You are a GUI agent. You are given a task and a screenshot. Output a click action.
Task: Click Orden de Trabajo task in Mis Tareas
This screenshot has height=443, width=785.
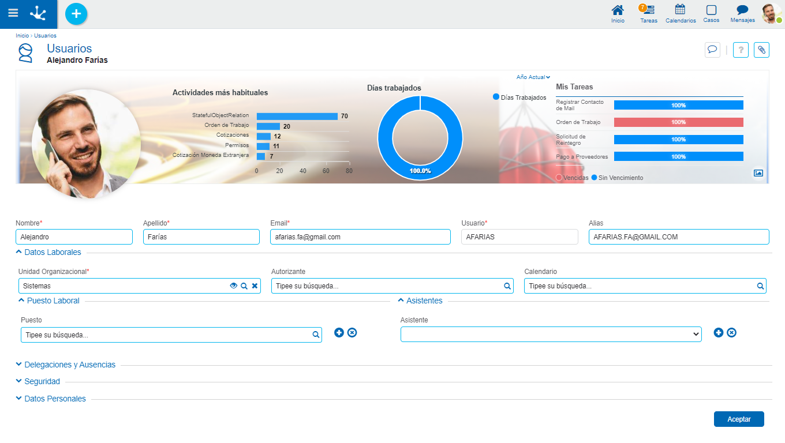pyautogui.click(x=578, y=122)
